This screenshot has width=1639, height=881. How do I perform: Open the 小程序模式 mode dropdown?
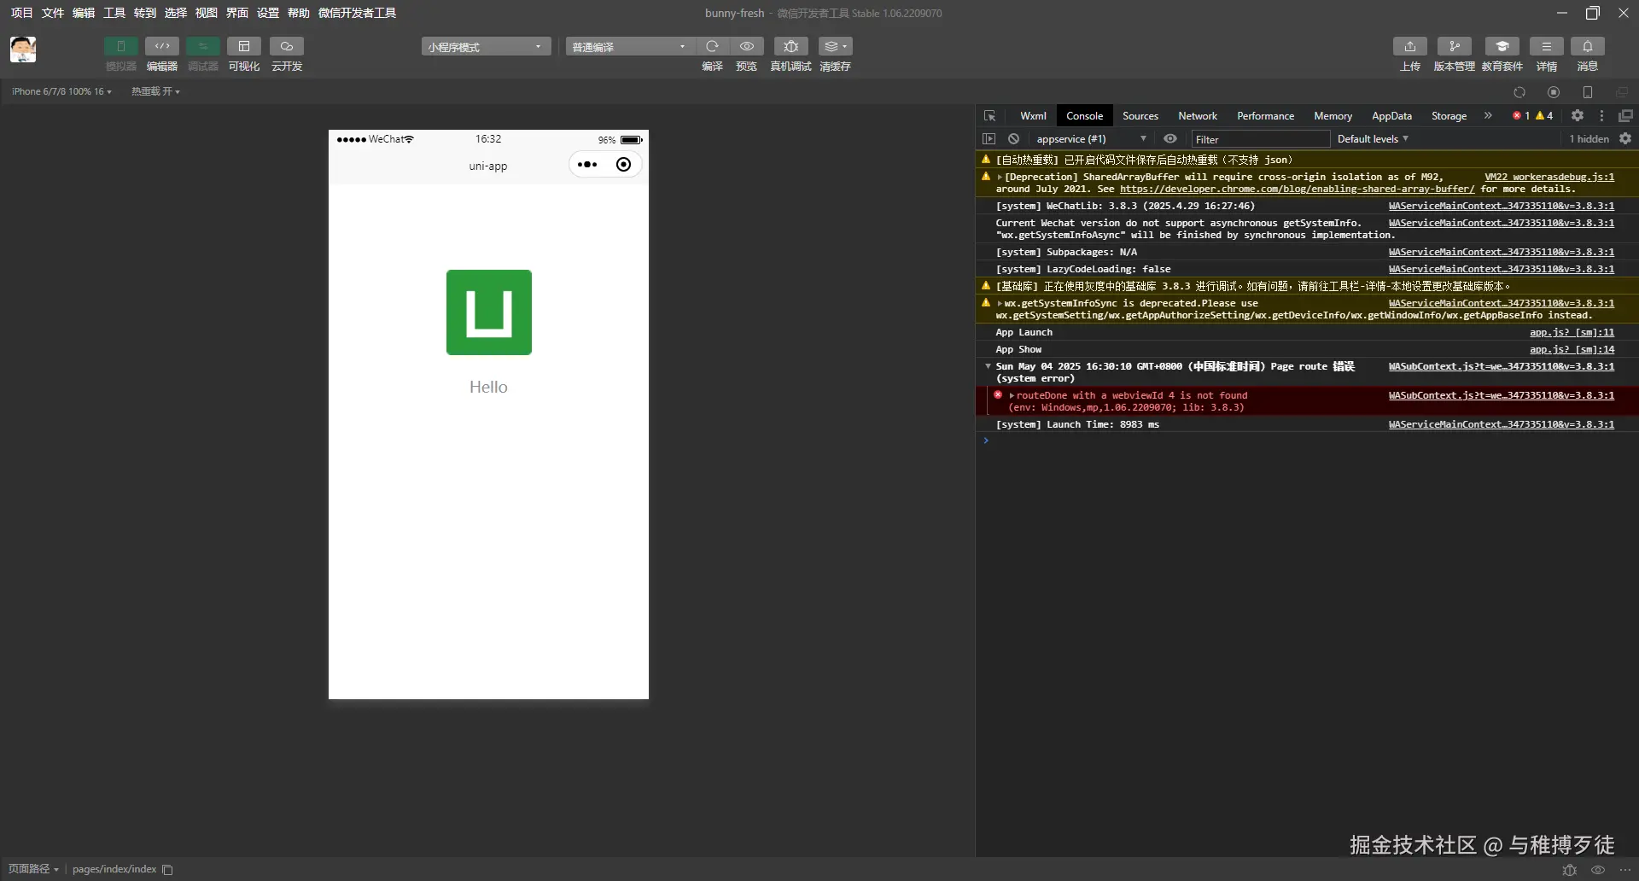(486, 47)
